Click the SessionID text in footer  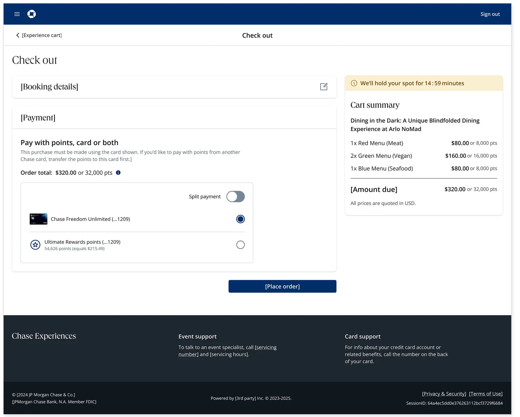pyautogui.click(x=454, y=403)
